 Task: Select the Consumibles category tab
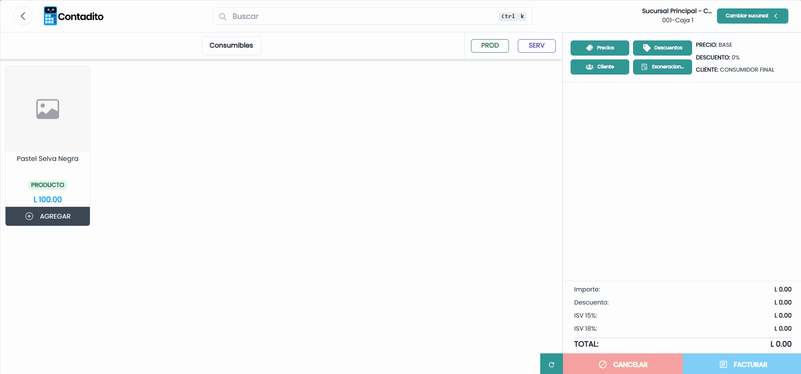(x=231, y=45)
